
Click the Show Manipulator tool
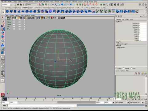click(x=3, y=49)
